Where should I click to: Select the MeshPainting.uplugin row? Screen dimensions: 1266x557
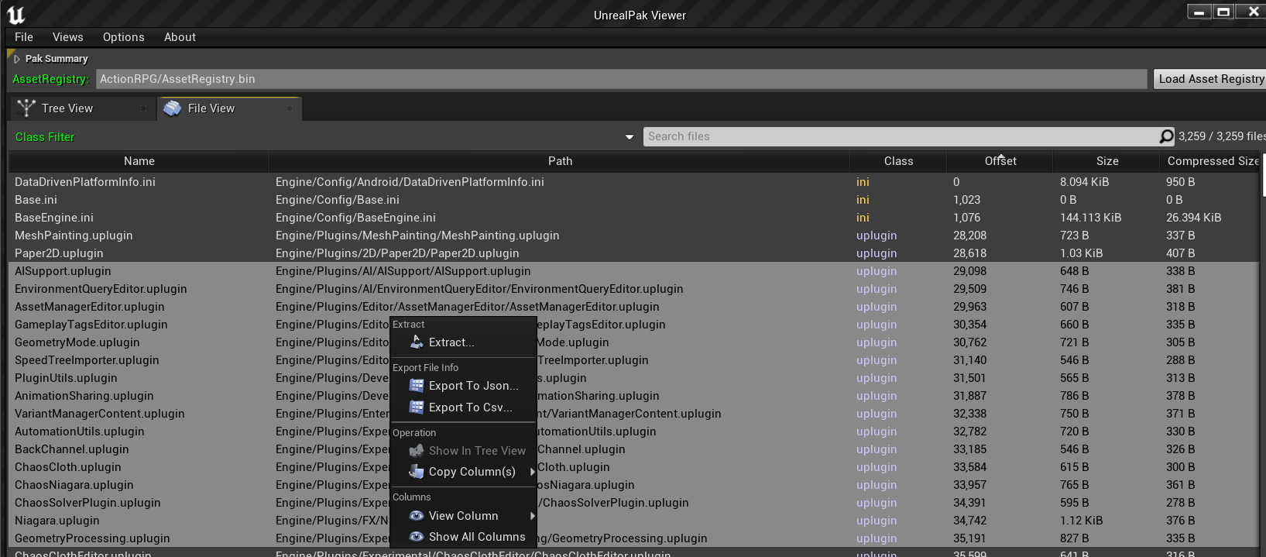click(633, 235)
